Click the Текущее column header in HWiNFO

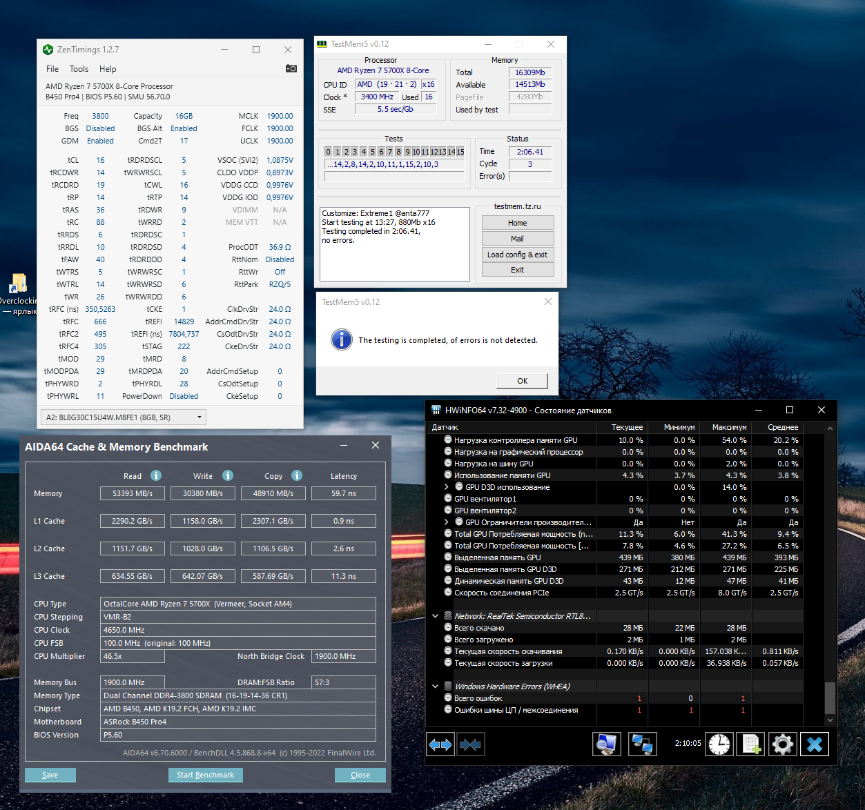tap(627, 428)
